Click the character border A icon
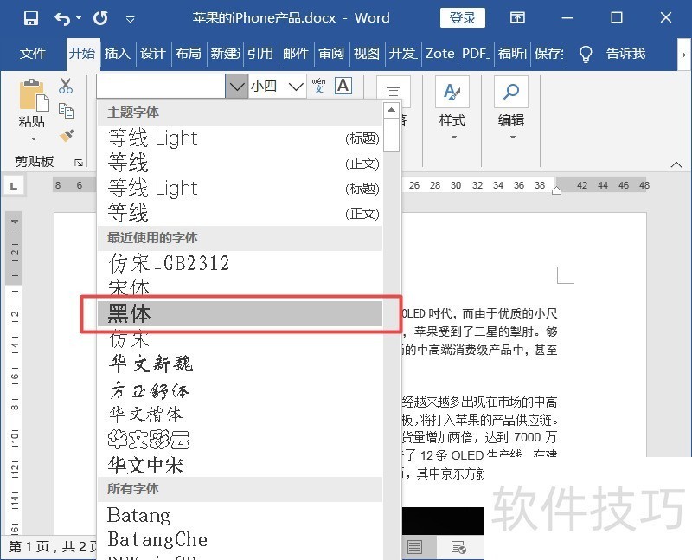This screenshot has height=560, width=692. tap(343, 85)
